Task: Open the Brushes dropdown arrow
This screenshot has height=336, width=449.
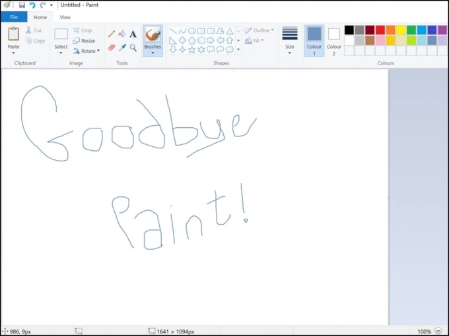Action: pyautogui.click(x=153, y=53)
